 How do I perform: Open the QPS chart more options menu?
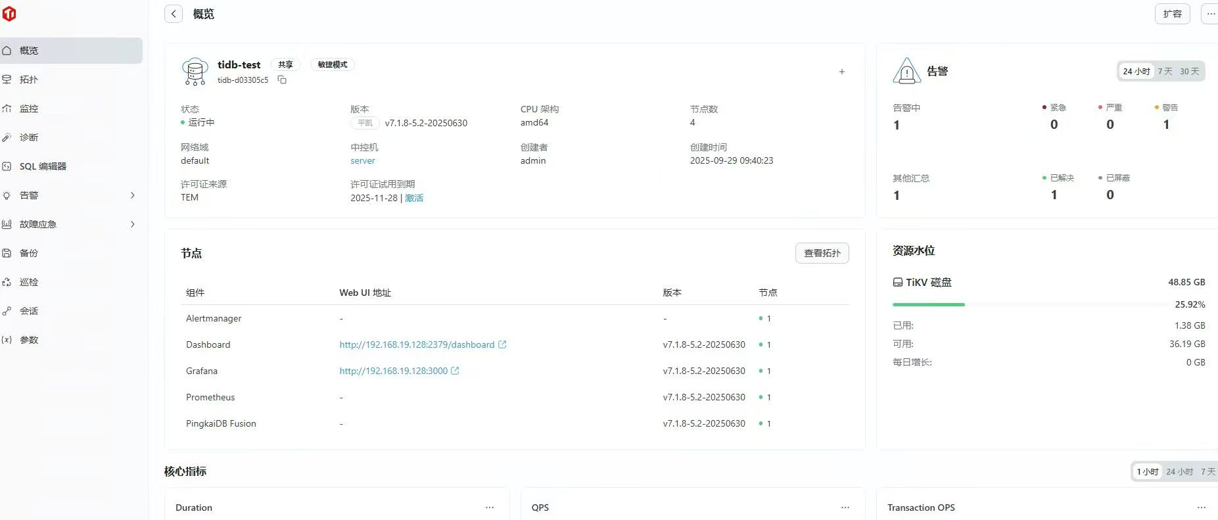pos(845,508)
